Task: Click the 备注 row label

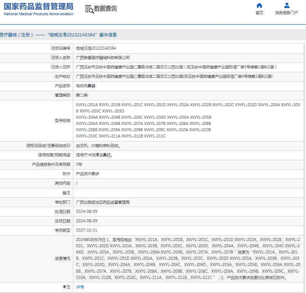Action: tap(66, 193)
